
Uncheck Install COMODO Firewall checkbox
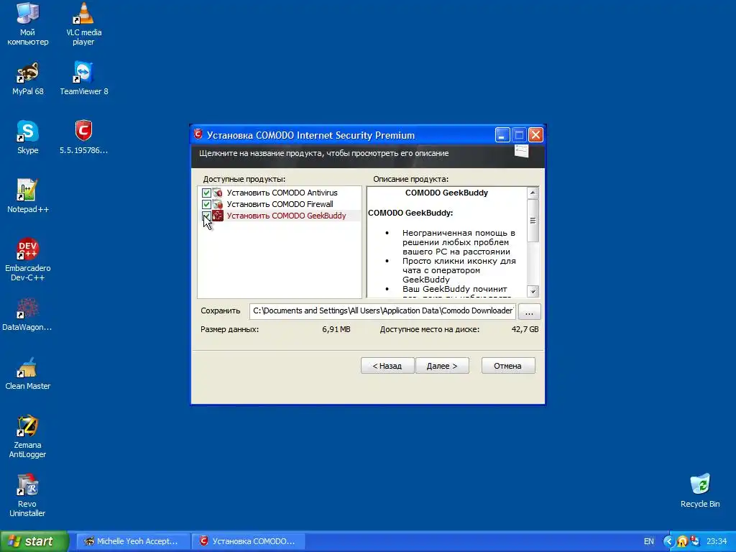(206, 204)
